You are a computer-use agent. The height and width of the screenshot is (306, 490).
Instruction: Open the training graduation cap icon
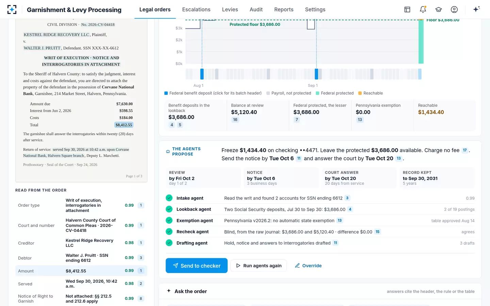click(439, 10)
